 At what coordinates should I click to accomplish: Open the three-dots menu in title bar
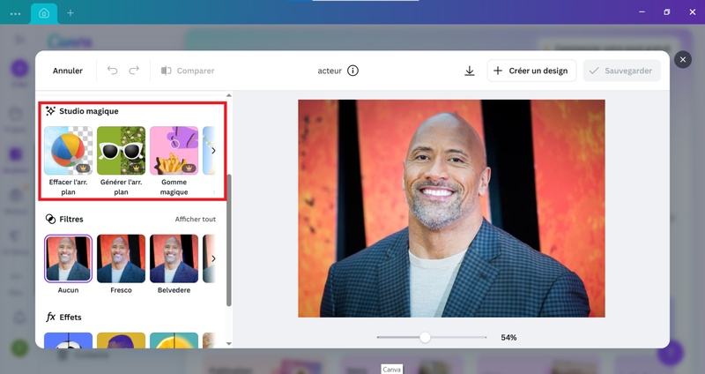click(x=15, y=13)
